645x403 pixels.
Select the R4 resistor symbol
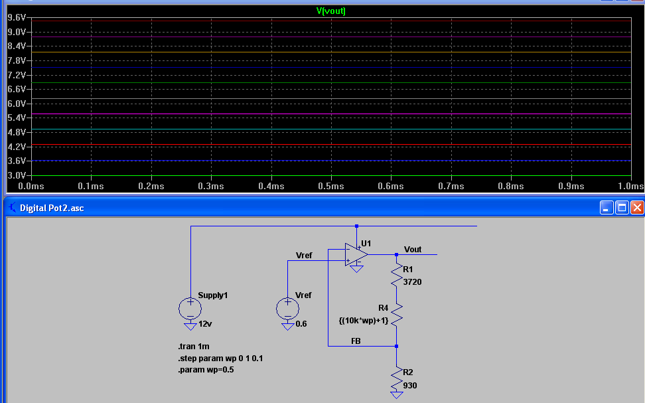[x=397, y=315]
